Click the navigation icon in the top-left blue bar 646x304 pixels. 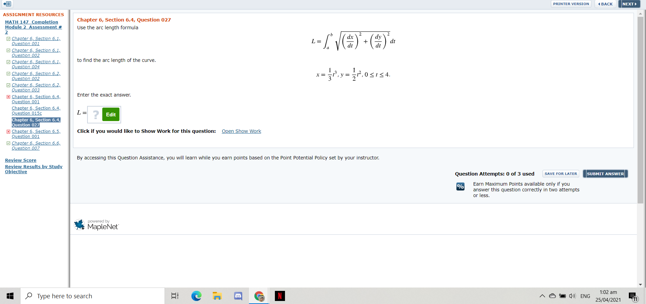[x=7, y=4]
